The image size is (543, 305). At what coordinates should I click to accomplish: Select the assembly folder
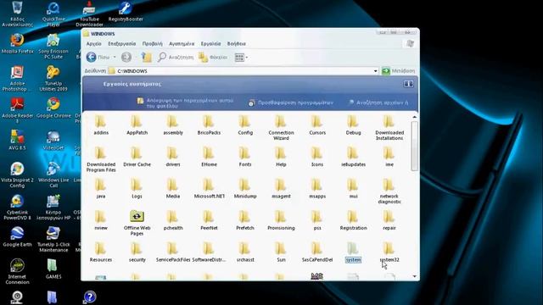point(173,125)
